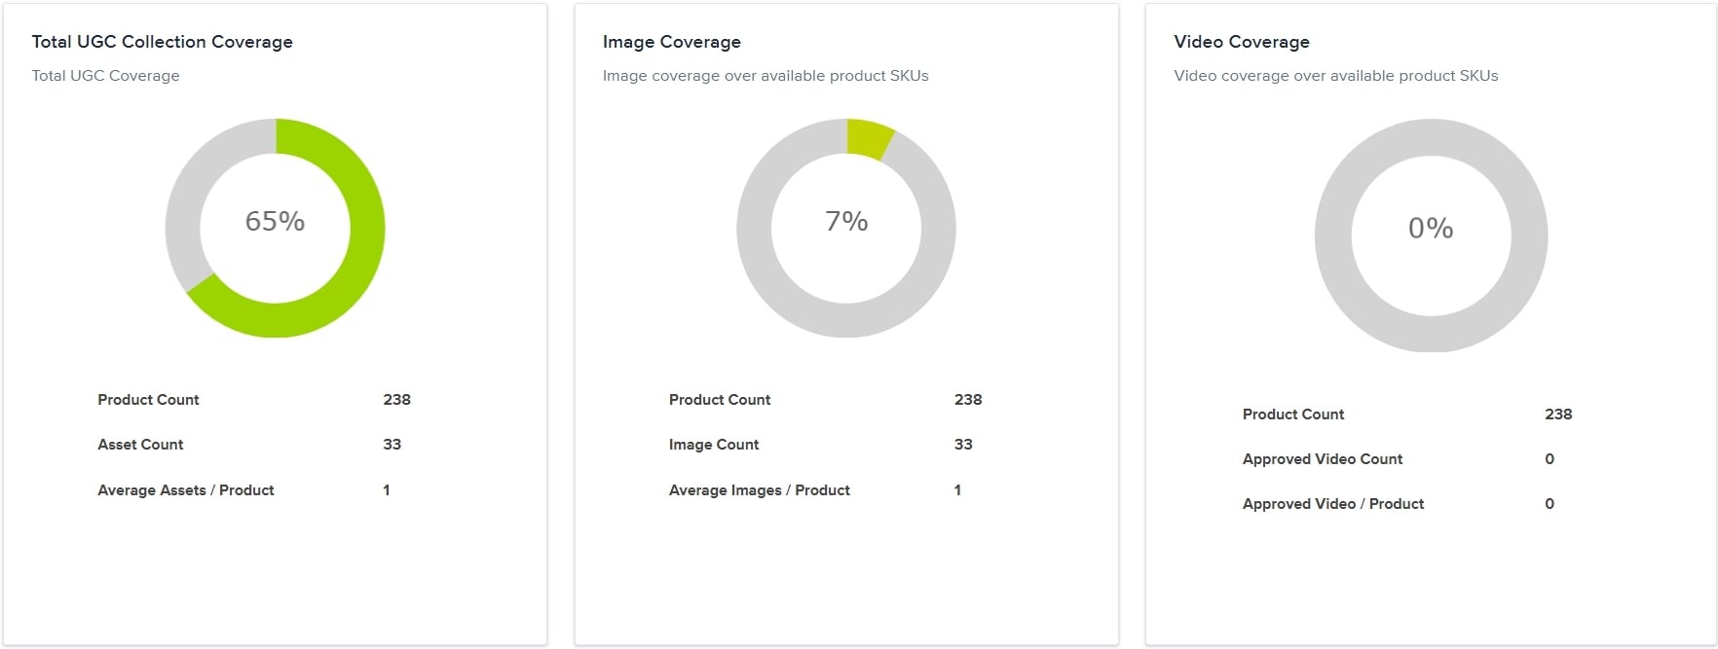
Task: Select the Total UGC Collection Coverage title
Action: tap(162, 42)
